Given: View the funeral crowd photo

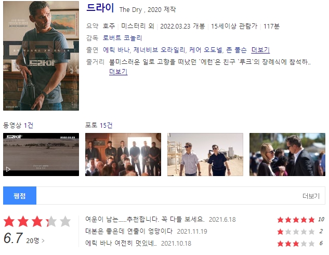Looking at the screenshot, I should (123, 154).
